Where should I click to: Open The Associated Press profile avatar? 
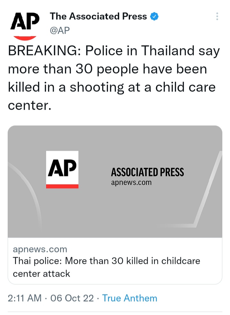tap(25, 25)
